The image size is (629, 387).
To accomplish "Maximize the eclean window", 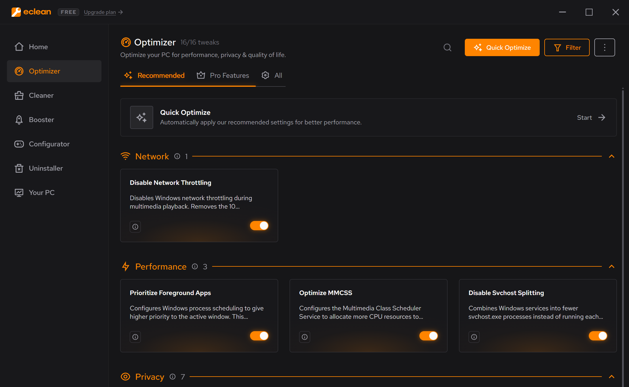I will (589, 12).
